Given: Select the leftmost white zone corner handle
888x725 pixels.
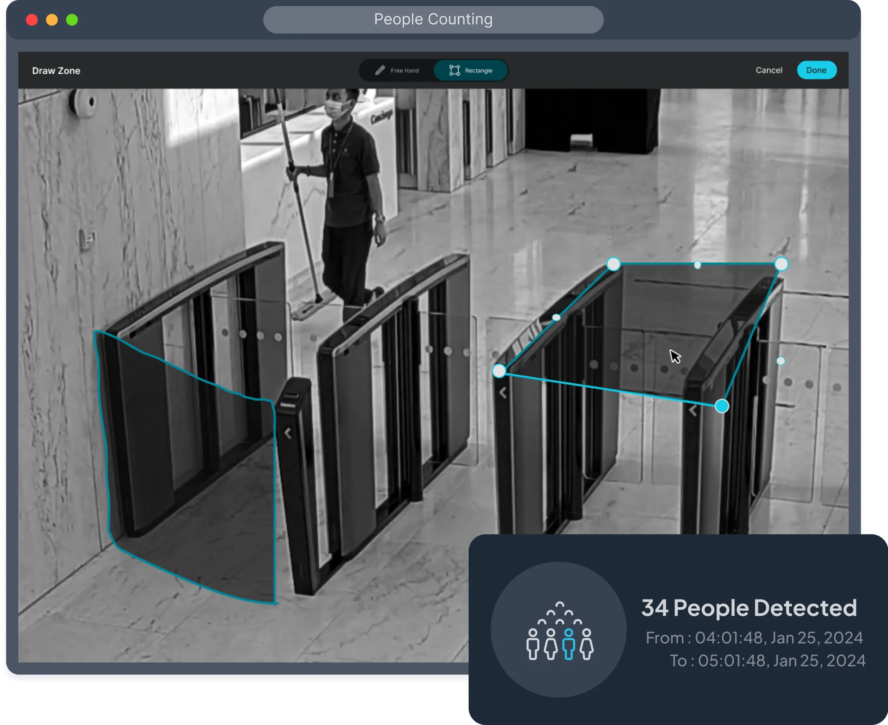Looking at the screenshot, I should 499,371.
